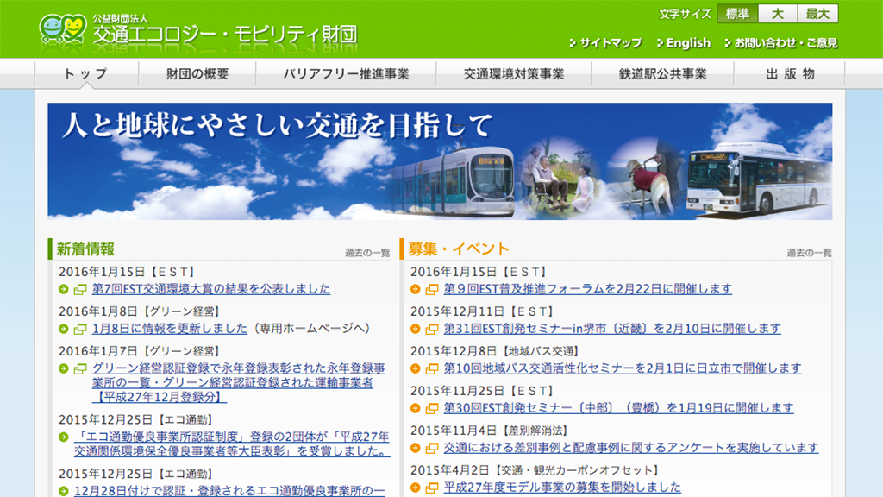Click orange arrow bullet beside 交通における差別事例 link
The image size is (883, 497).
[x=416, y=448]
